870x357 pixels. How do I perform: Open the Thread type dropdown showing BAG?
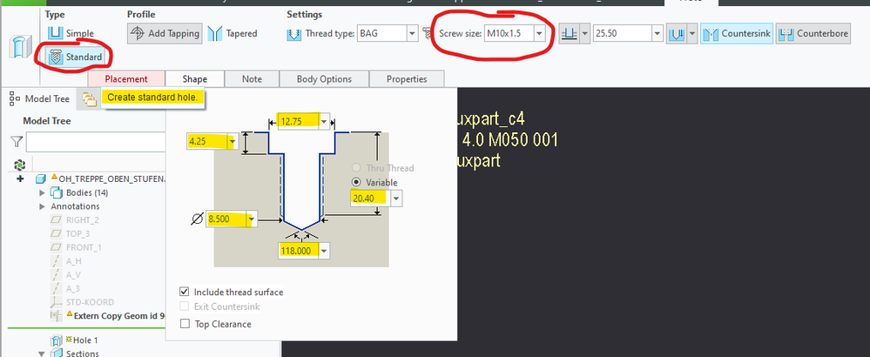[x=412, y=33]
